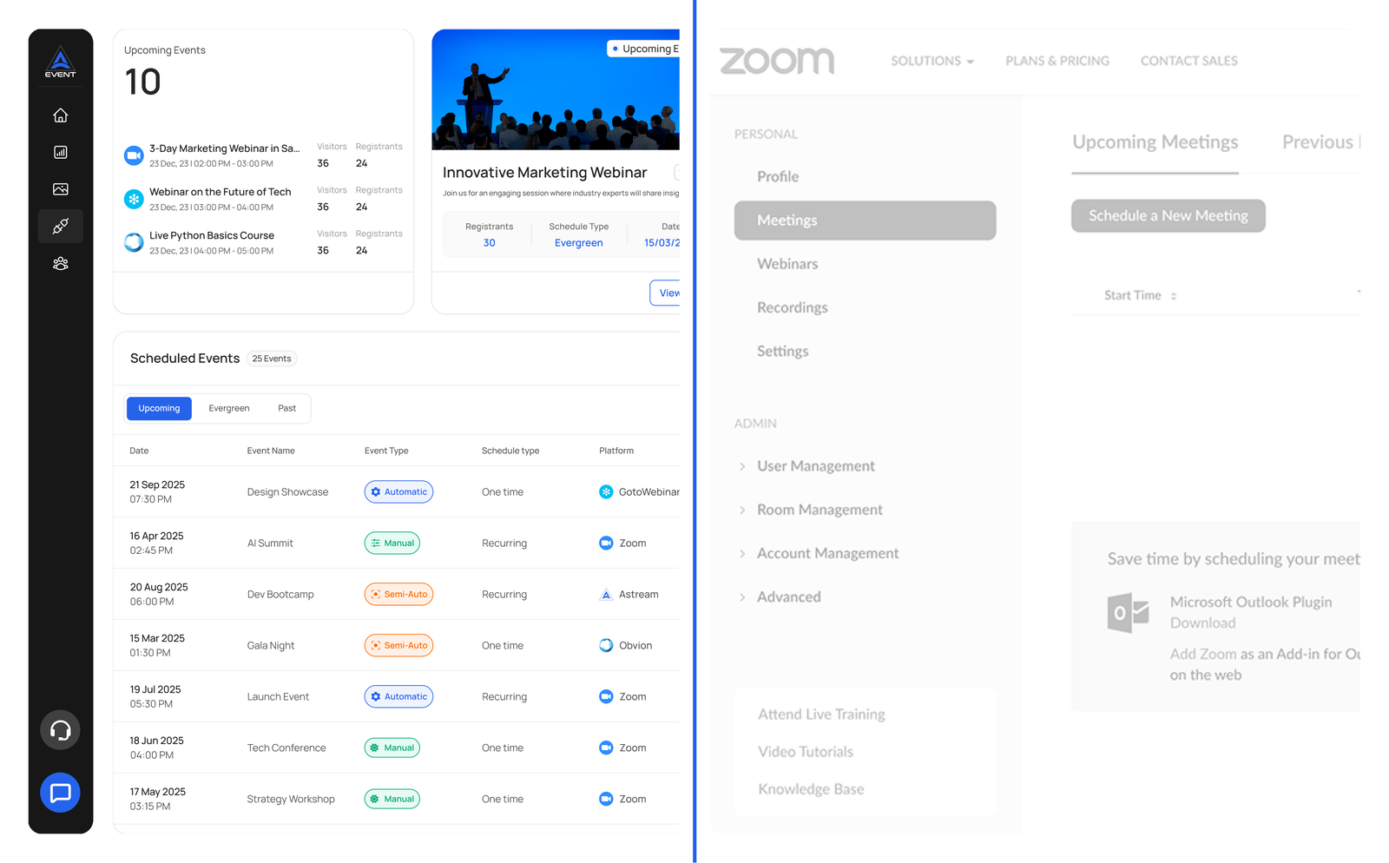The width and height of the screenshot is (1389, 863).
Task: Click the Innovative Marketing Webinar banner image
Action: [556, 90]
